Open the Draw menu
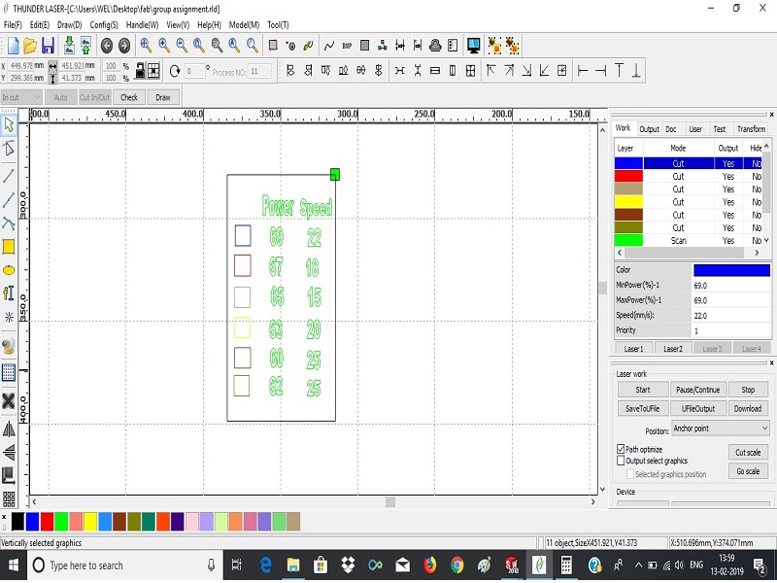 tap(69, 25)
